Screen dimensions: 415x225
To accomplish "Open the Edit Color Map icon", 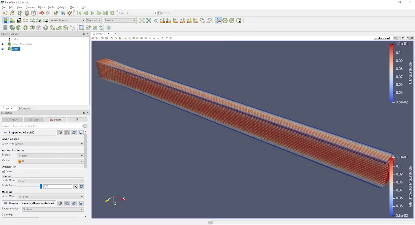I will tap(12, 20).
